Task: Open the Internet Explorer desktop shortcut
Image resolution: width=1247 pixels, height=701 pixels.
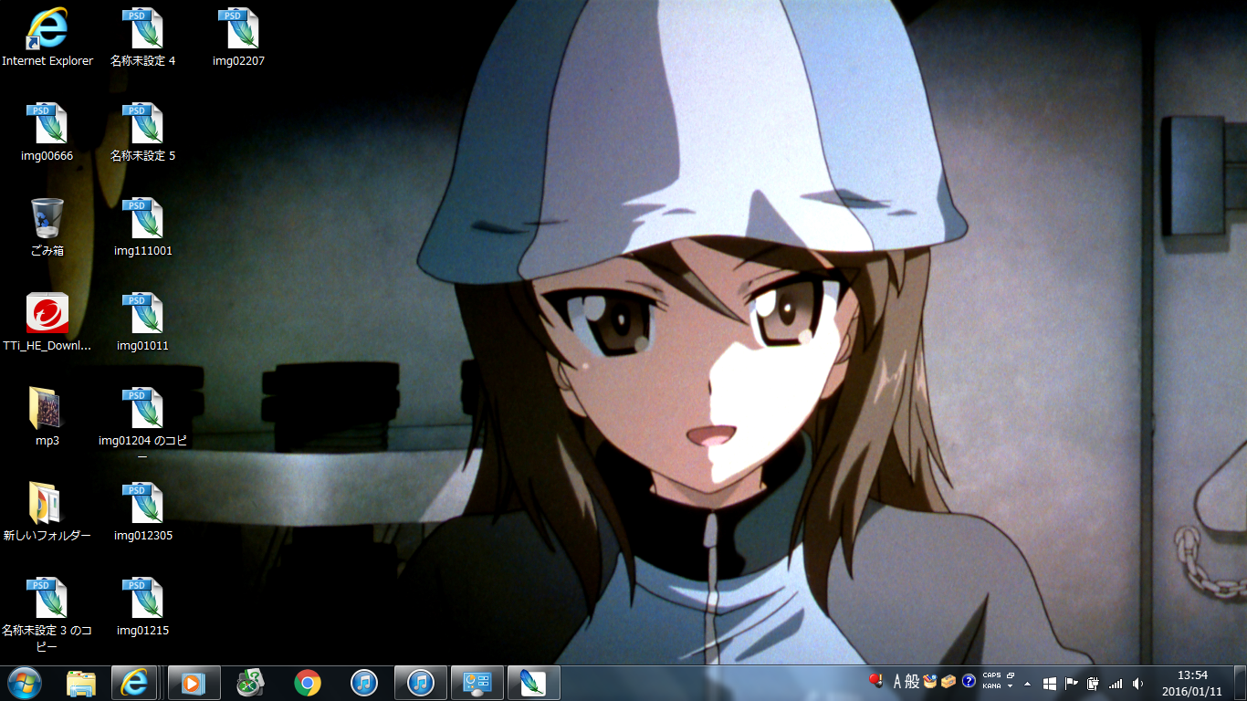Action: (47, 37)
